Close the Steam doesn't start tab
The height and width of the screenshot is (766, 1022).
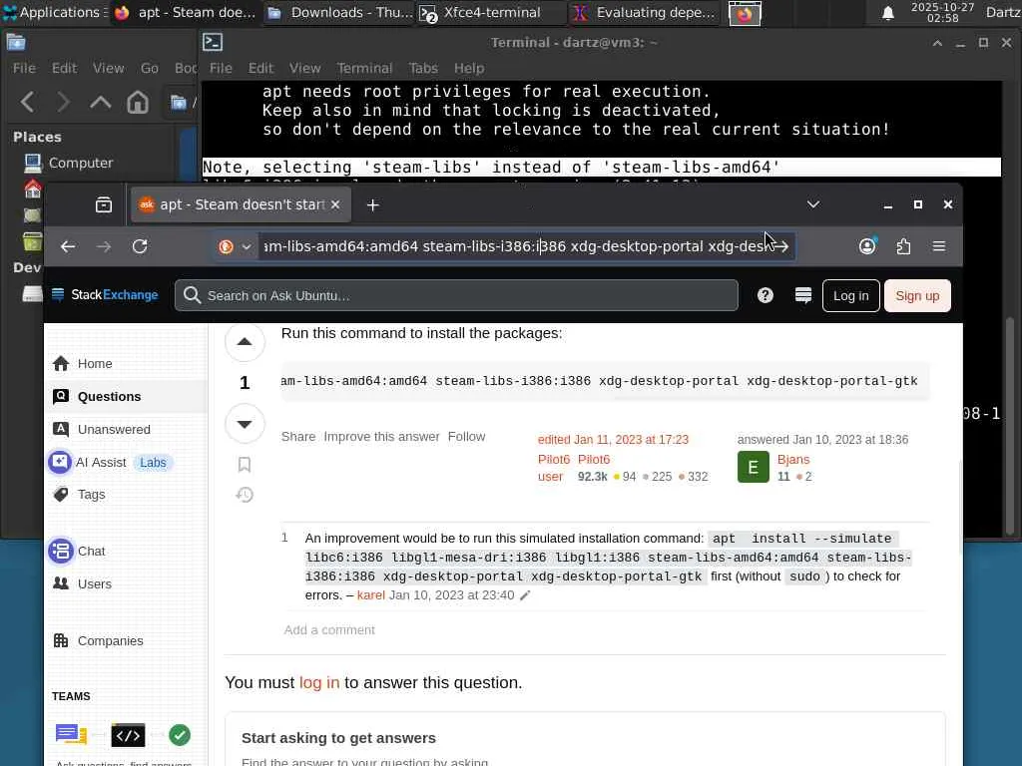click(335, 205)
